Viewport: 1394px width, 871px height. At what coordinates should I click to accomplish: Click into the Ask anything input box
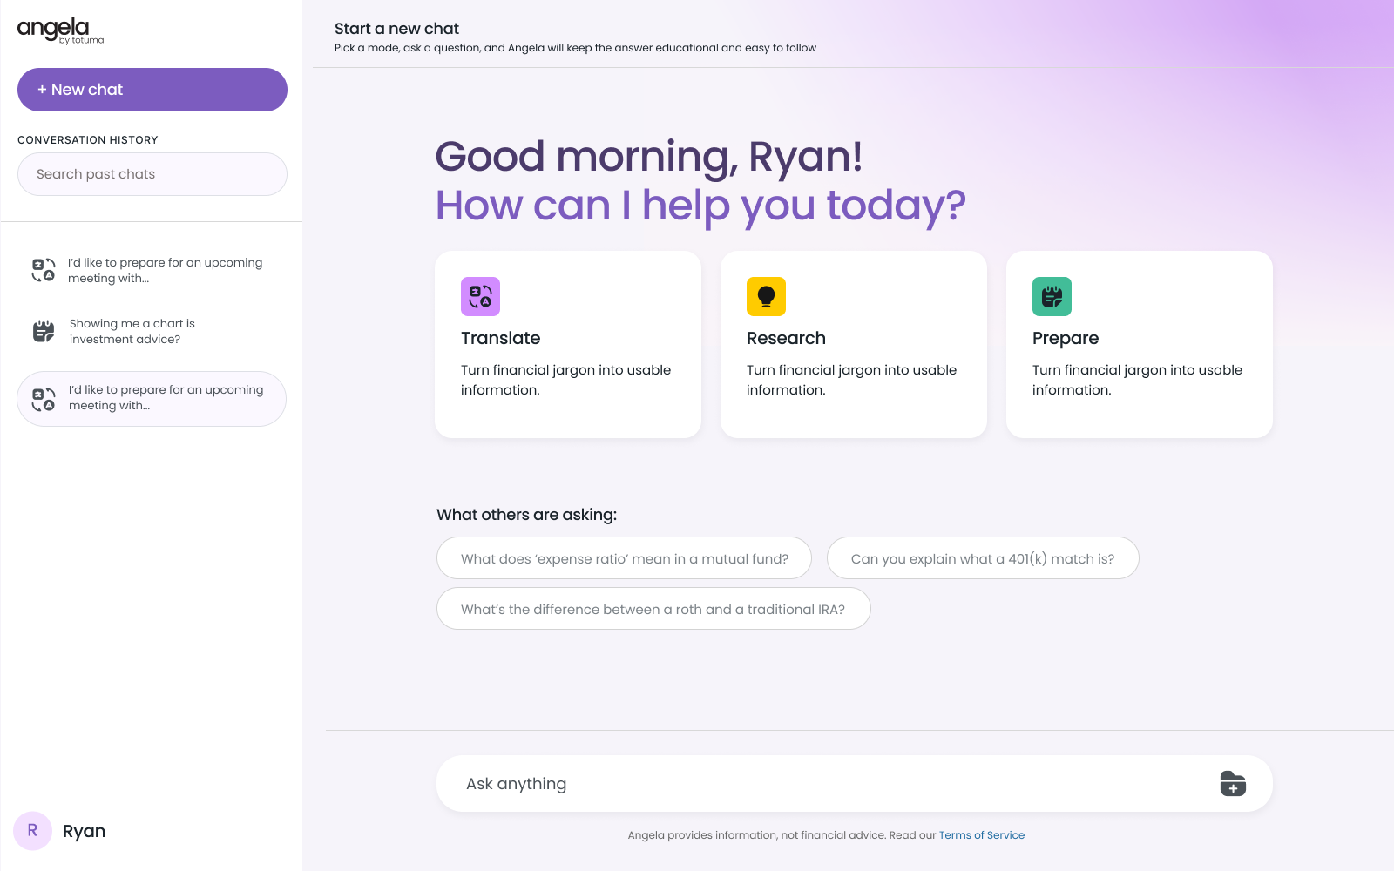click(x=854, y=784)
